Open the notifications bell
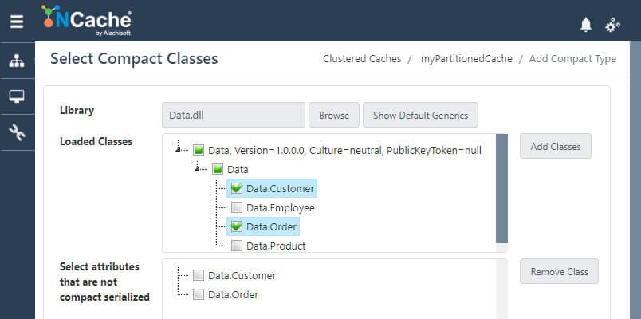The width and height of the screenshot is (641, 319). pyautogui.click(x=586, y=25)
